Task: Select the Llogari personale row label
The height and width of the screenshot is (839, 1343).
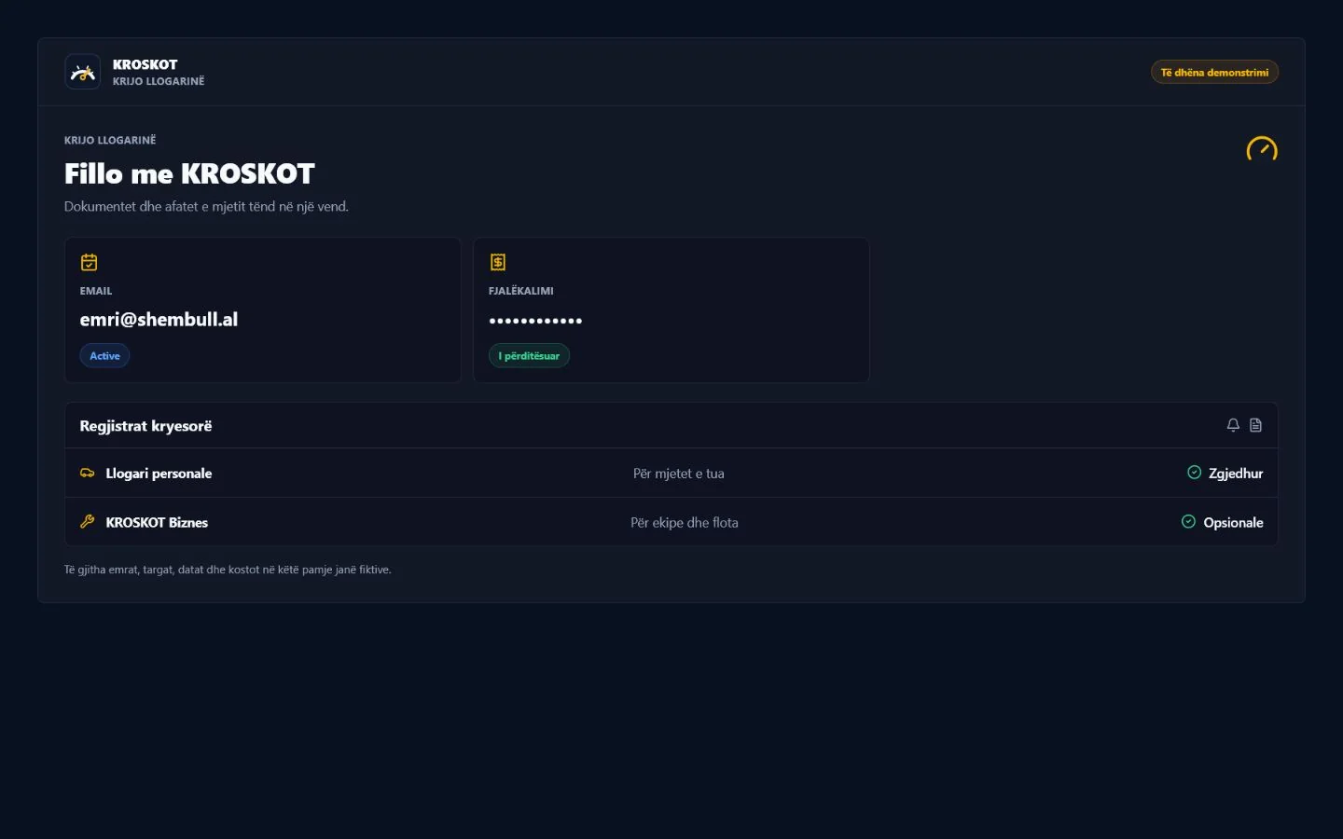Action: (x=159, y=474)
